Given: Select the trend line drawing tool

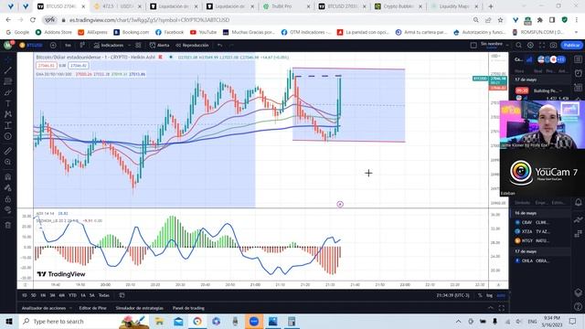Looking at the screenshot, I should [x=8, y=69].
